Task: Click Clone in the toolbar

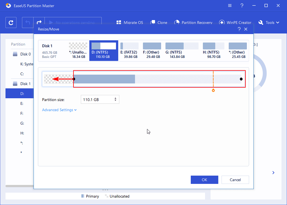Action: pyautogui.click(x=159, y=22)
